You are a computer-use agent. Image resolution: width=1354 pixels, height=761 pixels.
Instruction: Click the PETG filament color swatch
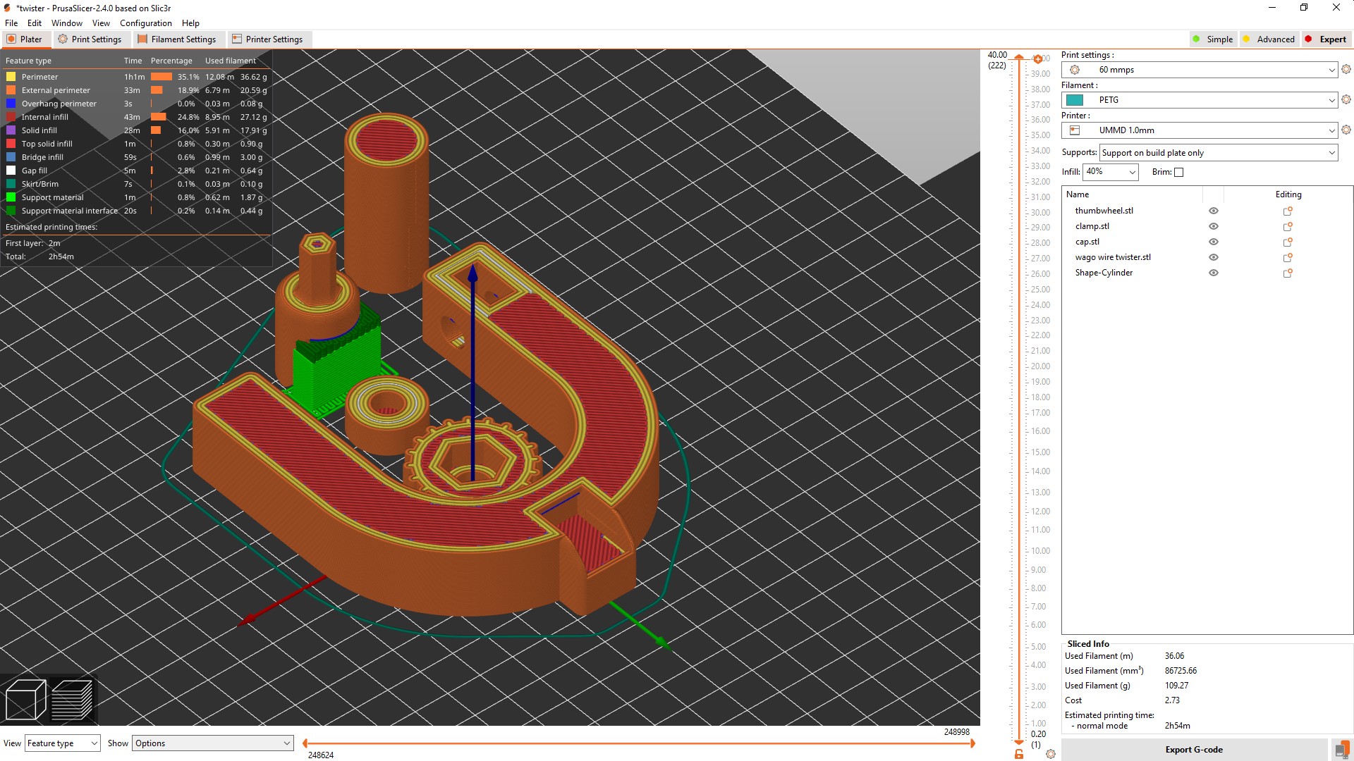point(1075,100)
